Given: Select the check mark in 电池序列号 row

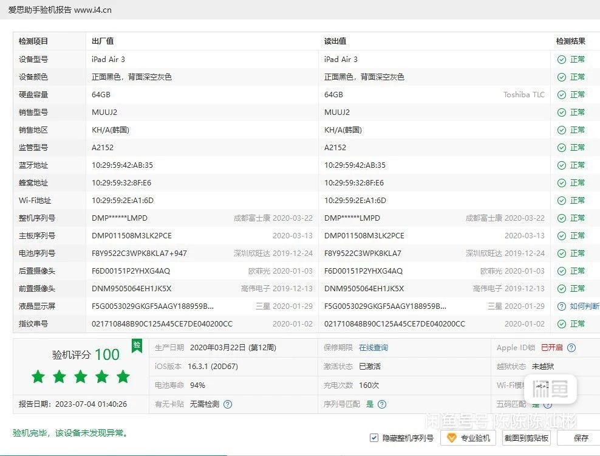Looking at the screenshot, I should 561,254.
